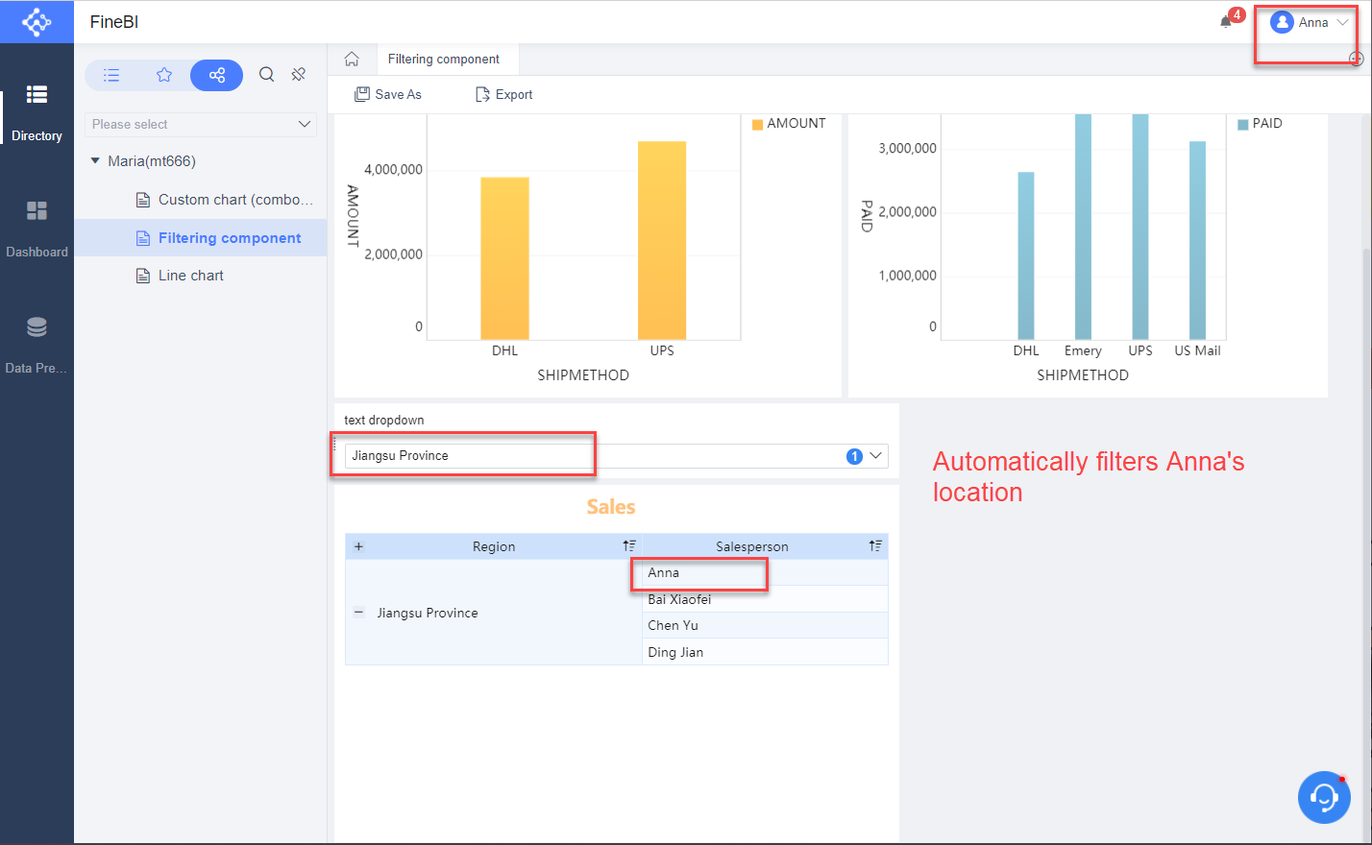Expand all rows with plus icon
Viewport: 1372px width, 845px height.
[358, 546]
